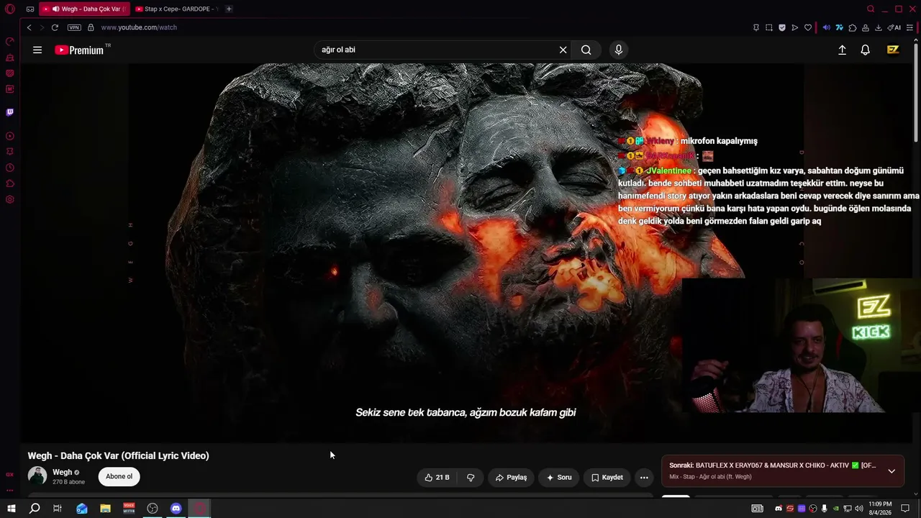This screenshot has height=518, width=921.
Task: Click the lyric video player area
Action: pos(466,253)
